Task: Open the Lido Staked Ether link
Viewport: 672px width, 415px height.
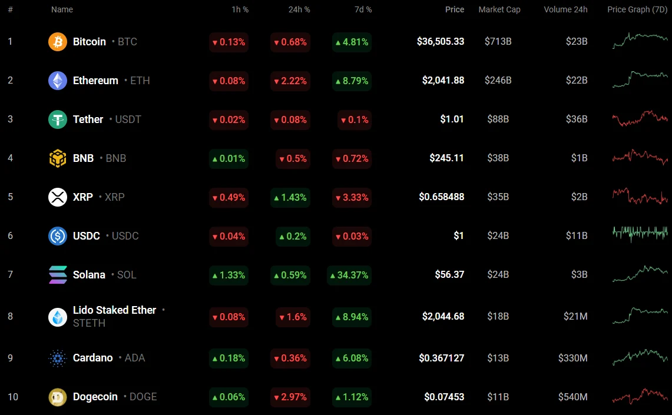Action: point(114,310)
